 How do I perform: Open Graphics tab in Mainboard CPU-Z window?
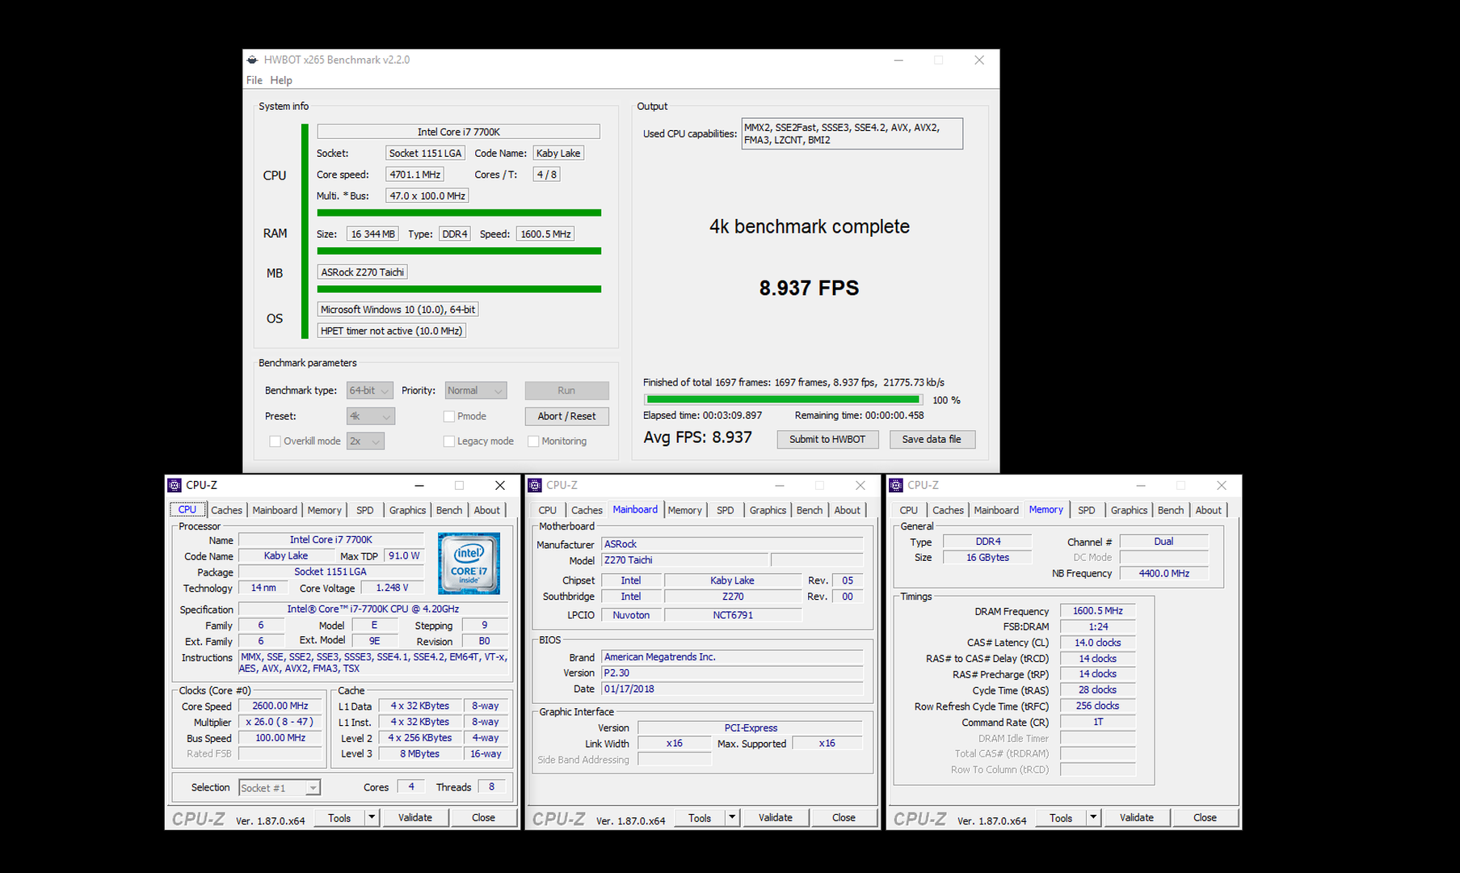click(x=768, y=510)
